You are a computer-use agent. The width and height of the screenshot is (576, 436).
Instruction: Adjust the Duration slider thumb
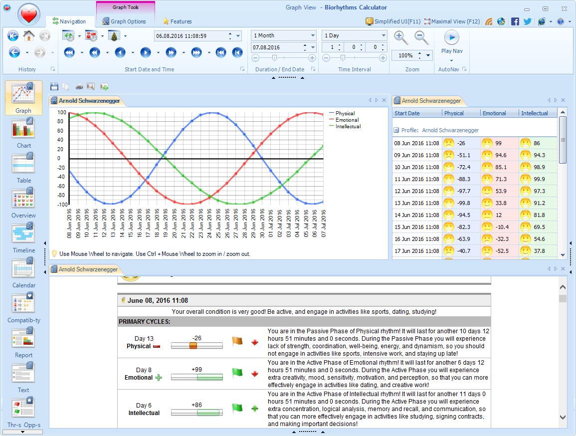274,58
